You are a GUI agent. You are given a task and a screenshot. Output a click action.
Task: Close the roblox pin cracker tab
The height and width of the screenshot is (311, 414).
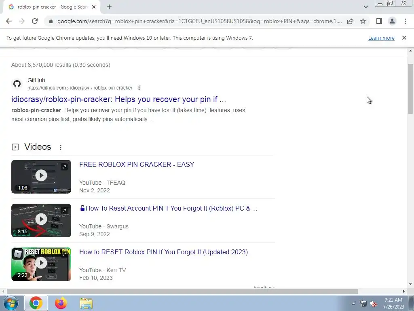click(94, 7)
